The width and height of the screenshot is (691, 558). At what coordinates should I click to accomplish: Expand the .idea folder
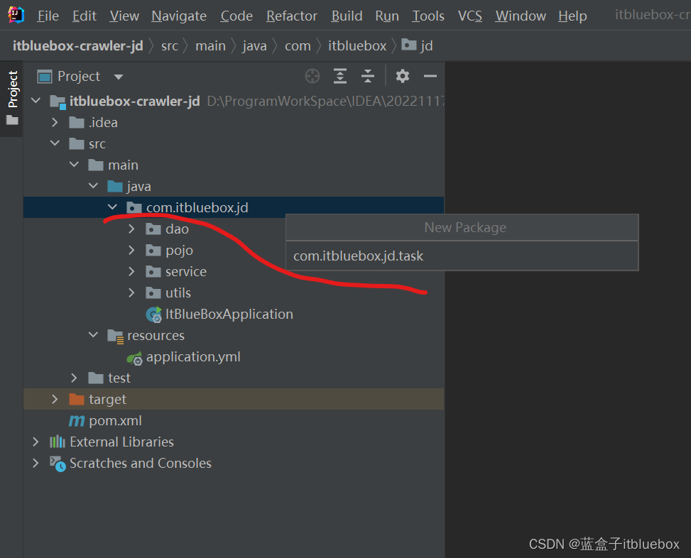55,122
